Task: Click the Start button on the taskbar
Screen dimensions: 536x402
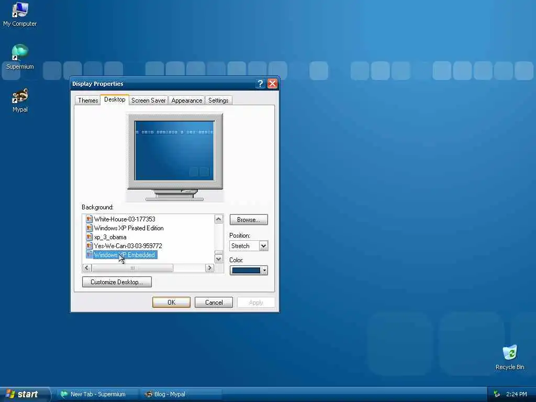Action: pos(24,394)
